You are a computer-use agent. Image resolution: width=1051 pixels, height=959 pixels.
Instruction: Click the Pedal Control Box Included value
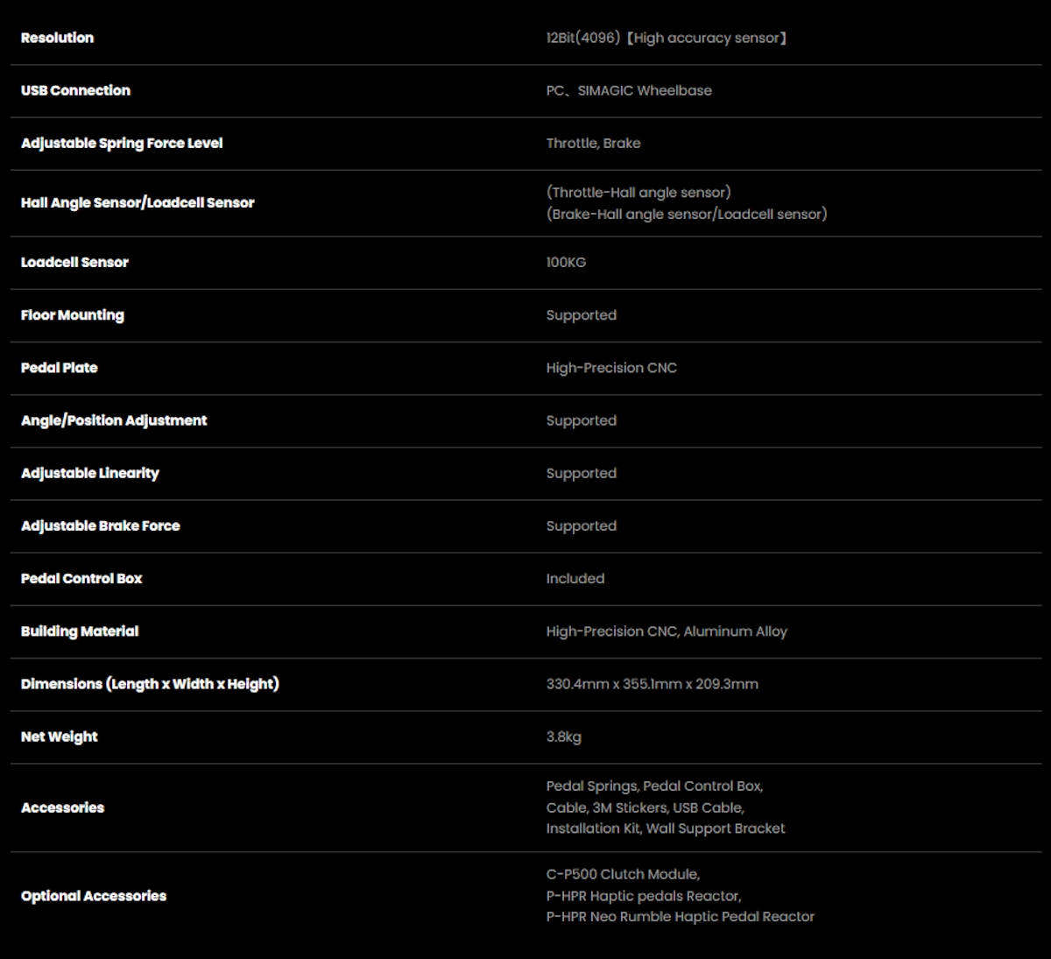(x=575, y=578)
